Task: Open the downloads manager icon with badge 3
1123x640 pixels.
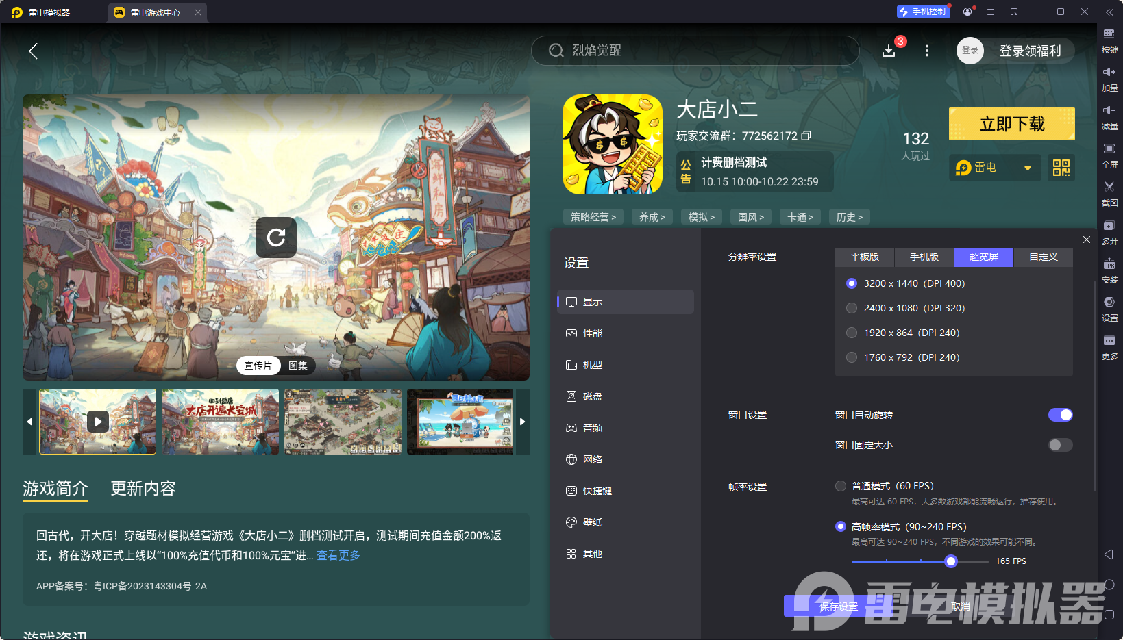Action: [889, 51]
